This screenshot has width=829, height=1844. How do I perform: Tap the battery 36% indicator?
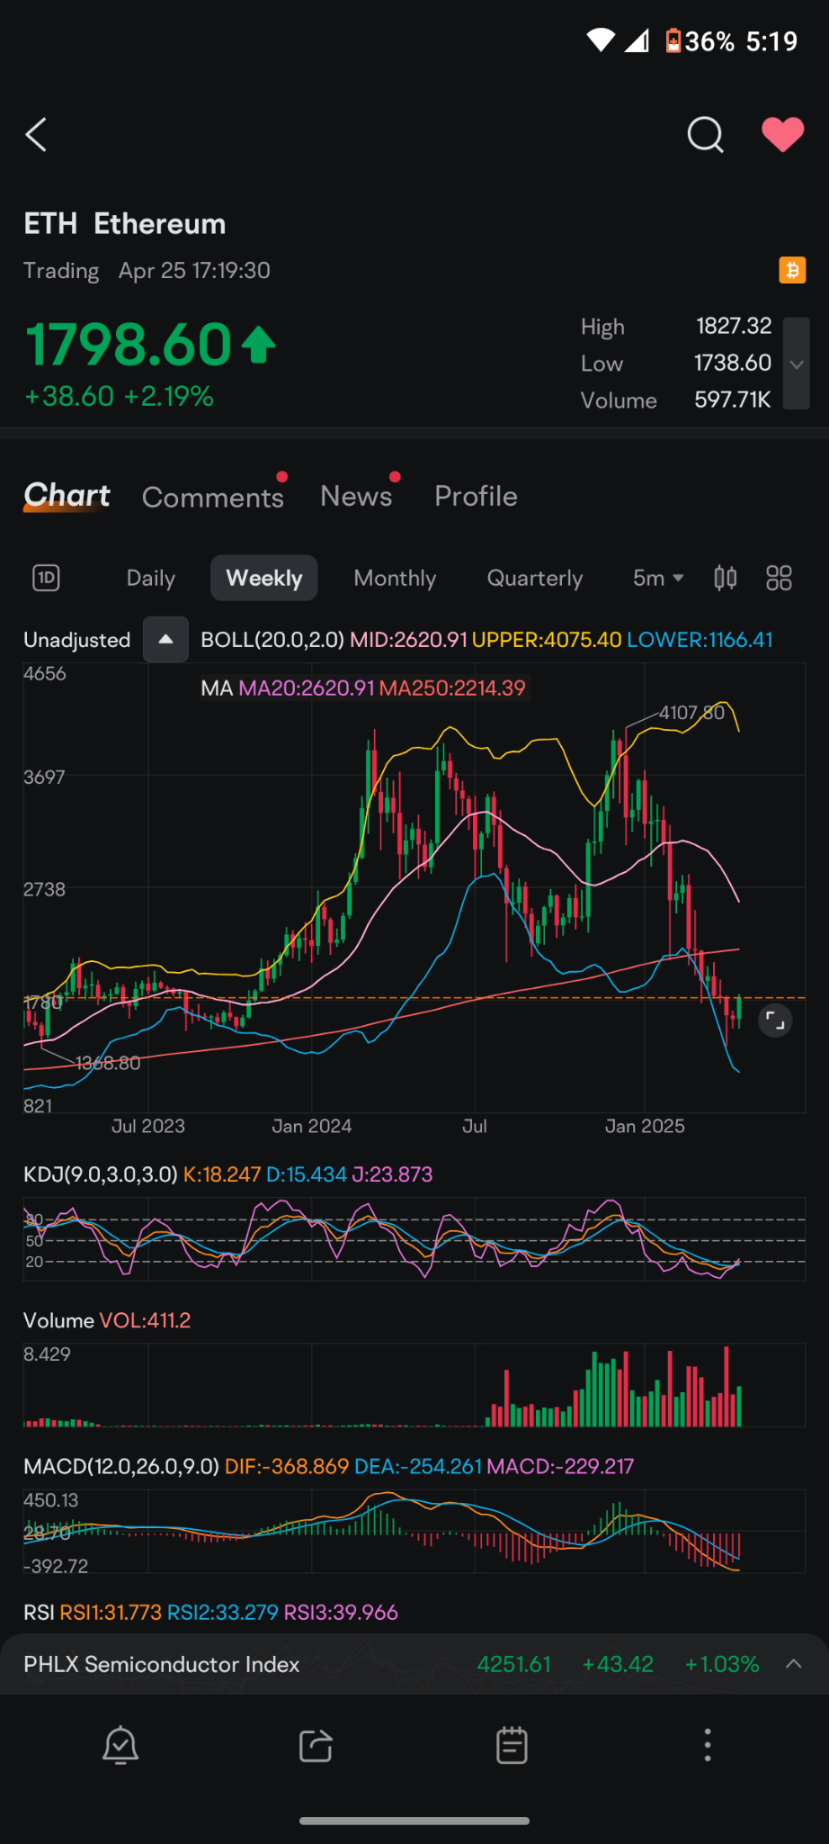click(x=700, y=40)
